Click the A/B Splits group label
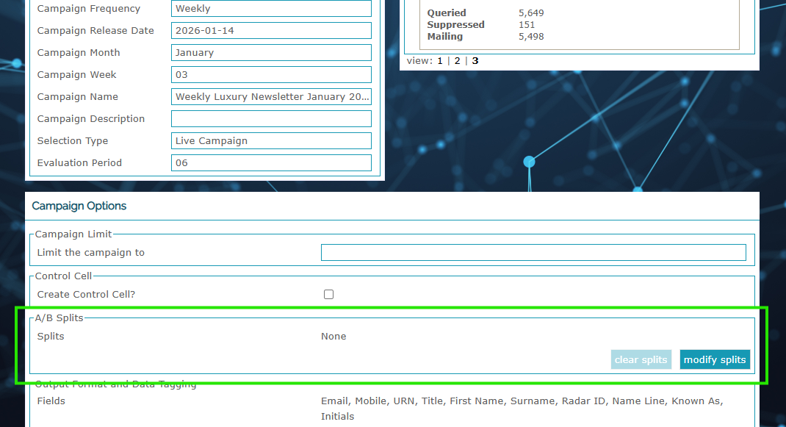This screenshot has width=786, height=427. [x=60, y=318]
